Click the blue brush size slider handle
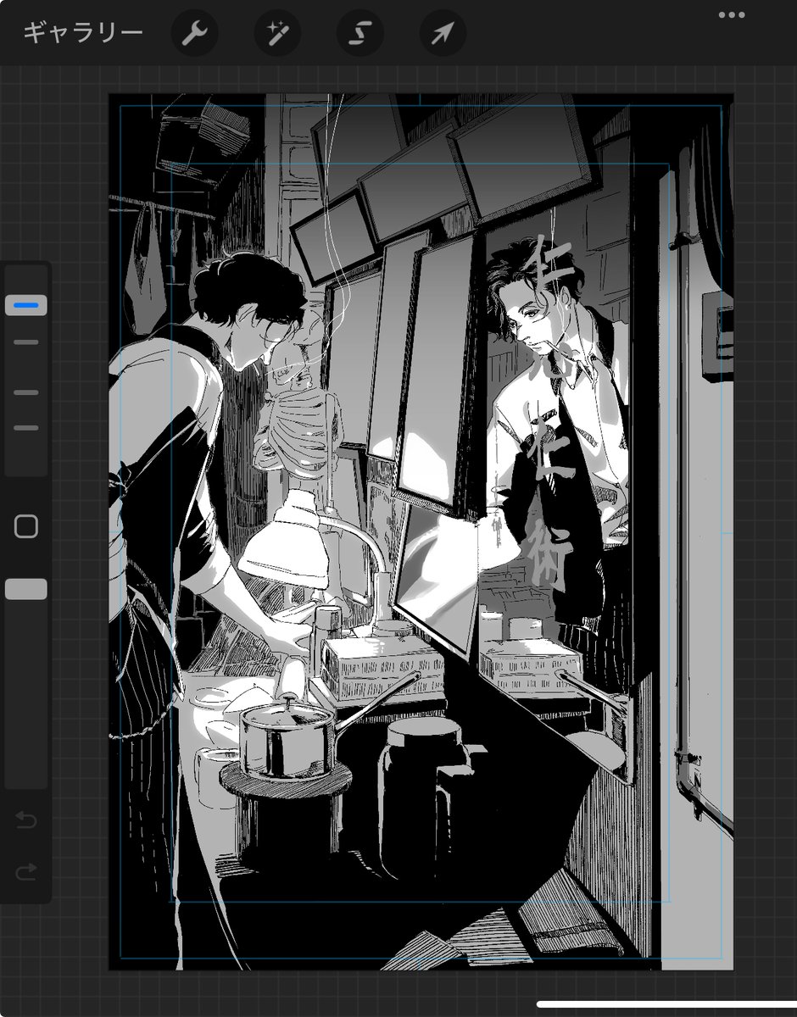 tap(26, 305)
